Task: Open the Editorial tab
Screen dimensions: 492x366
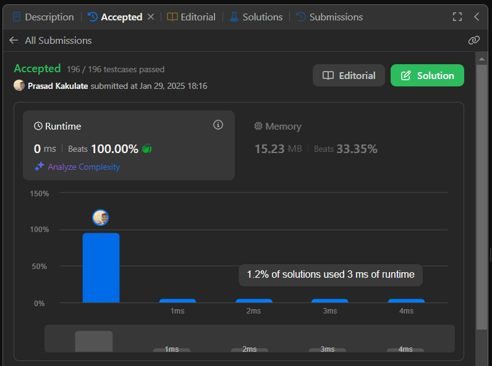Action: [191, 17]
